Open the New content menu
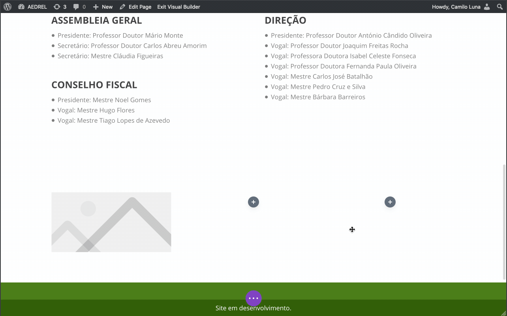Viewport: 507px width, 316px height. point(103,7)
